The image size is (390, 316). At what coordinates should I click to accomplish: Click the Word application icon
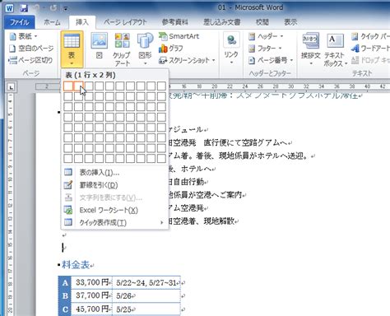pos(9,8)
